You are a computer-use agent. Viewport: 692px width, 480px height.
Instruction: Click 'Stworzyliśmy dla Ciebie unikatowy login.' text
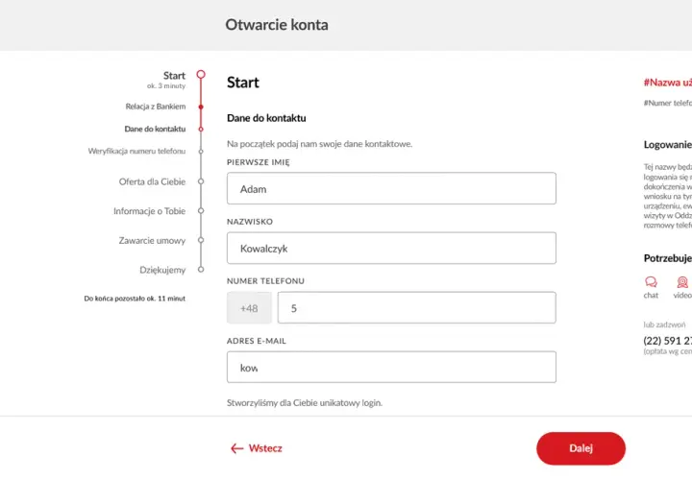[305, 403]
